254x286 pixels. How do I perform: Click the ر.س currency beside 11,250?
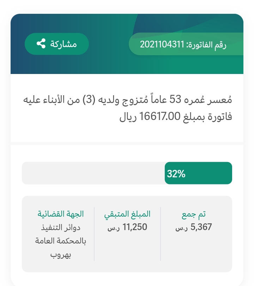[114, 228]
